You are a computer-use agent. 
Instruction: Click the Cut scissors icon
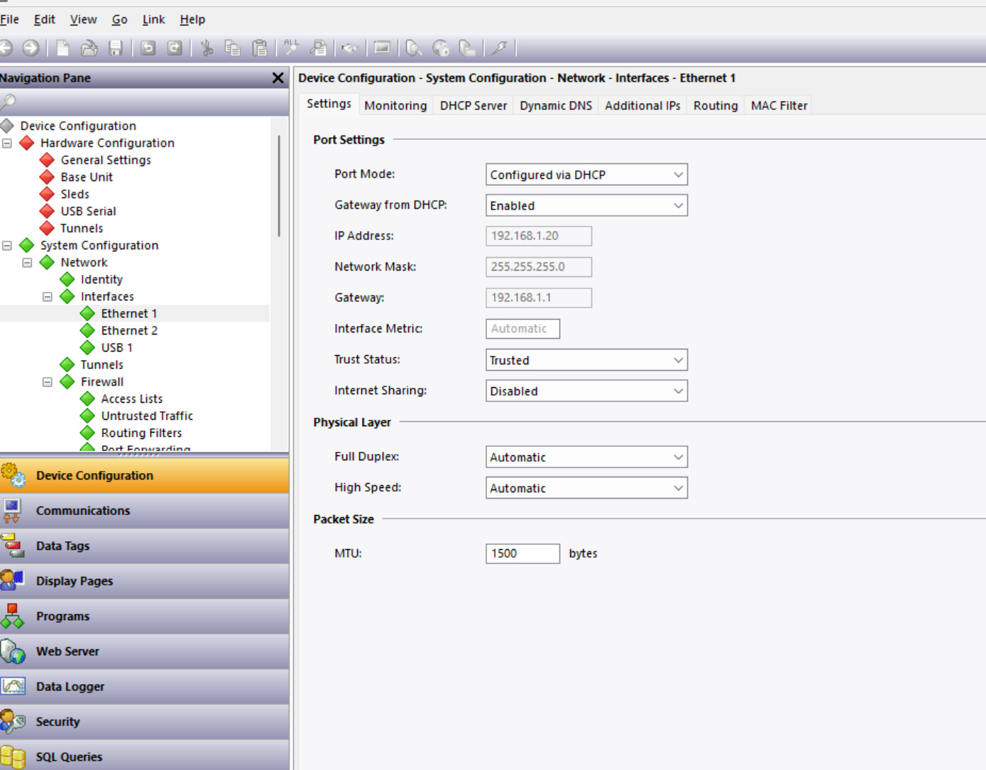coord(207,48)
